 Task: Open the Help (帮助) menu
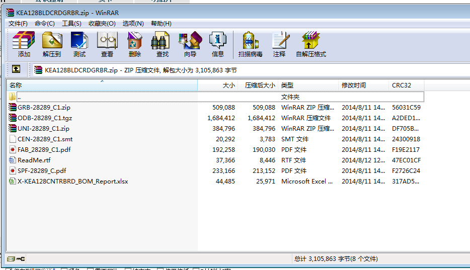click(161, 23)
